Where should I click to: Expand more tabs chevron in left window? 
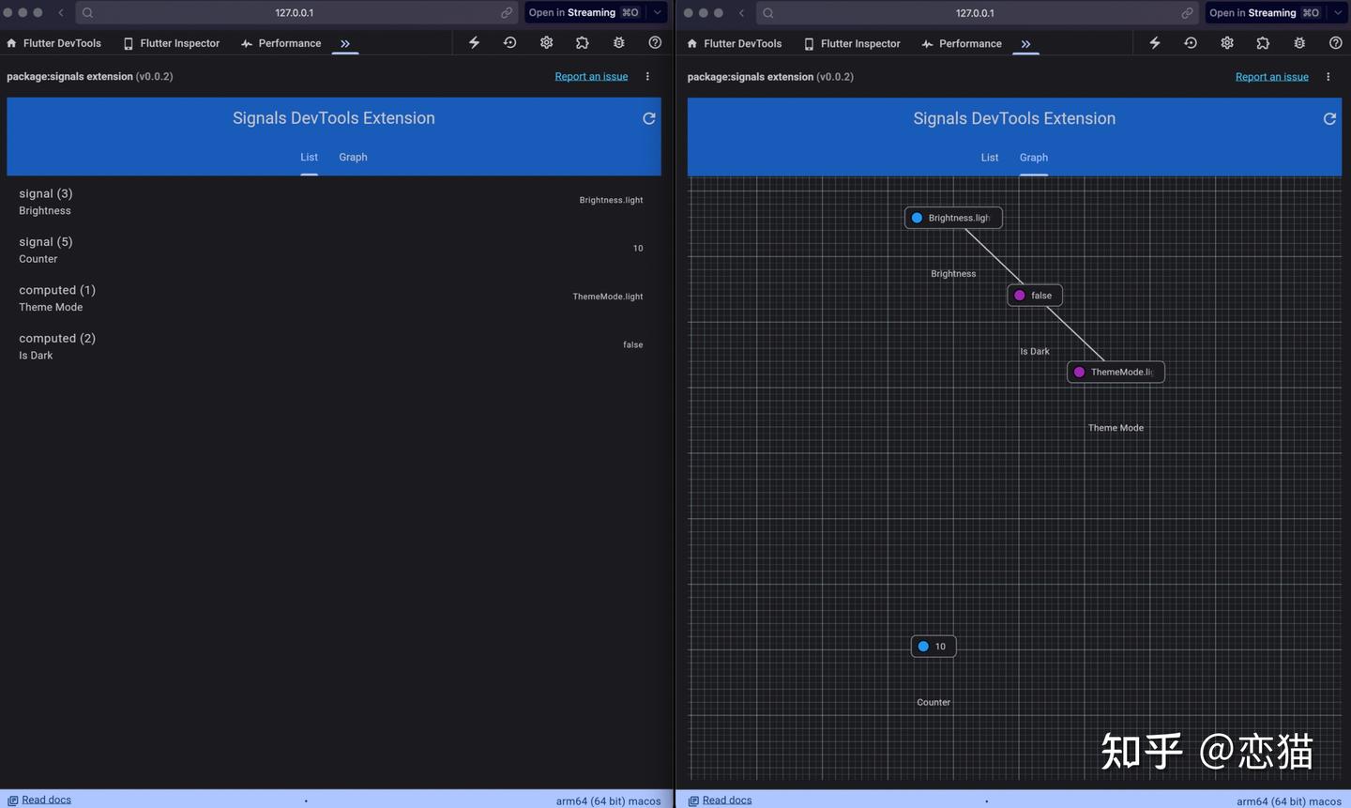click(x=345, y=43)
